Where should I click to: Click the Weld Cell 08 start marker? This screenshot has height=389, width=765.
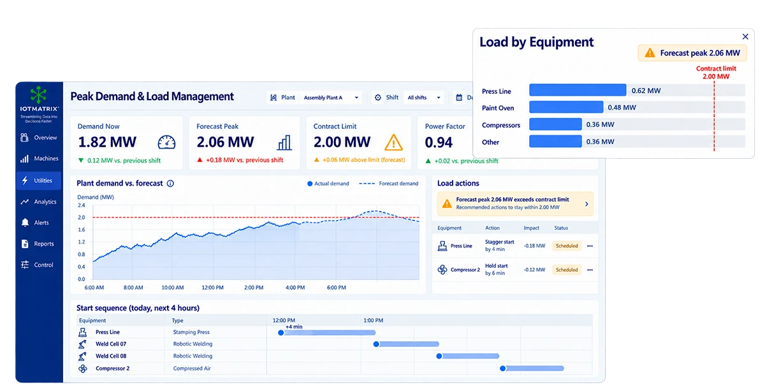pos(439,356)
